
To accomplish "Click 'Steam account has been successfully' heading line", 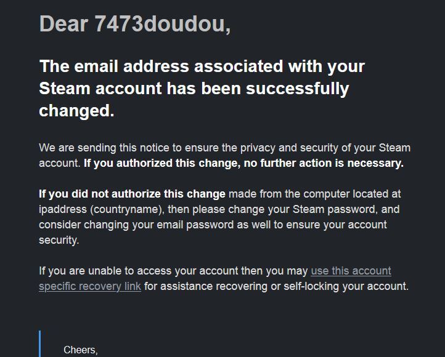I will [194, 89].
